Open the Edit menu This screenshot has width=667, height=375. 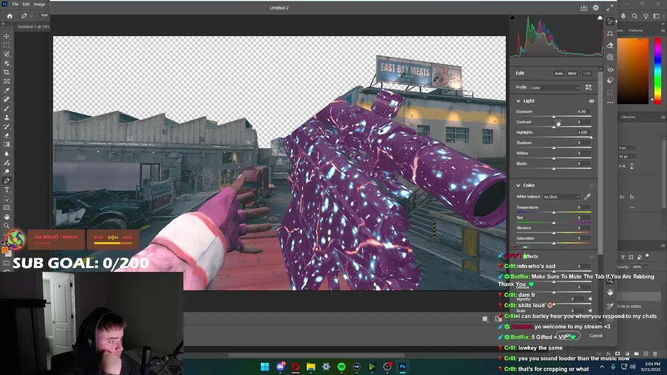[26, 4]
